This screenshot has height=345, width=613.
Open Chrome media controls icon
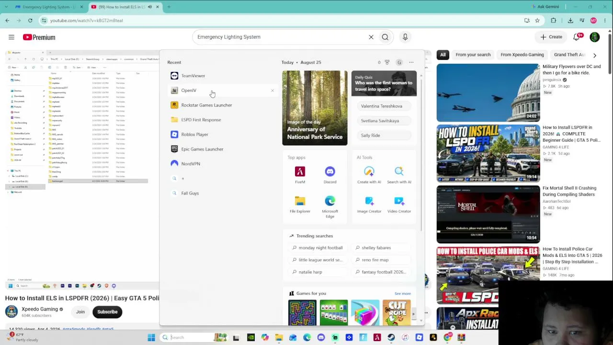[582, 21]
